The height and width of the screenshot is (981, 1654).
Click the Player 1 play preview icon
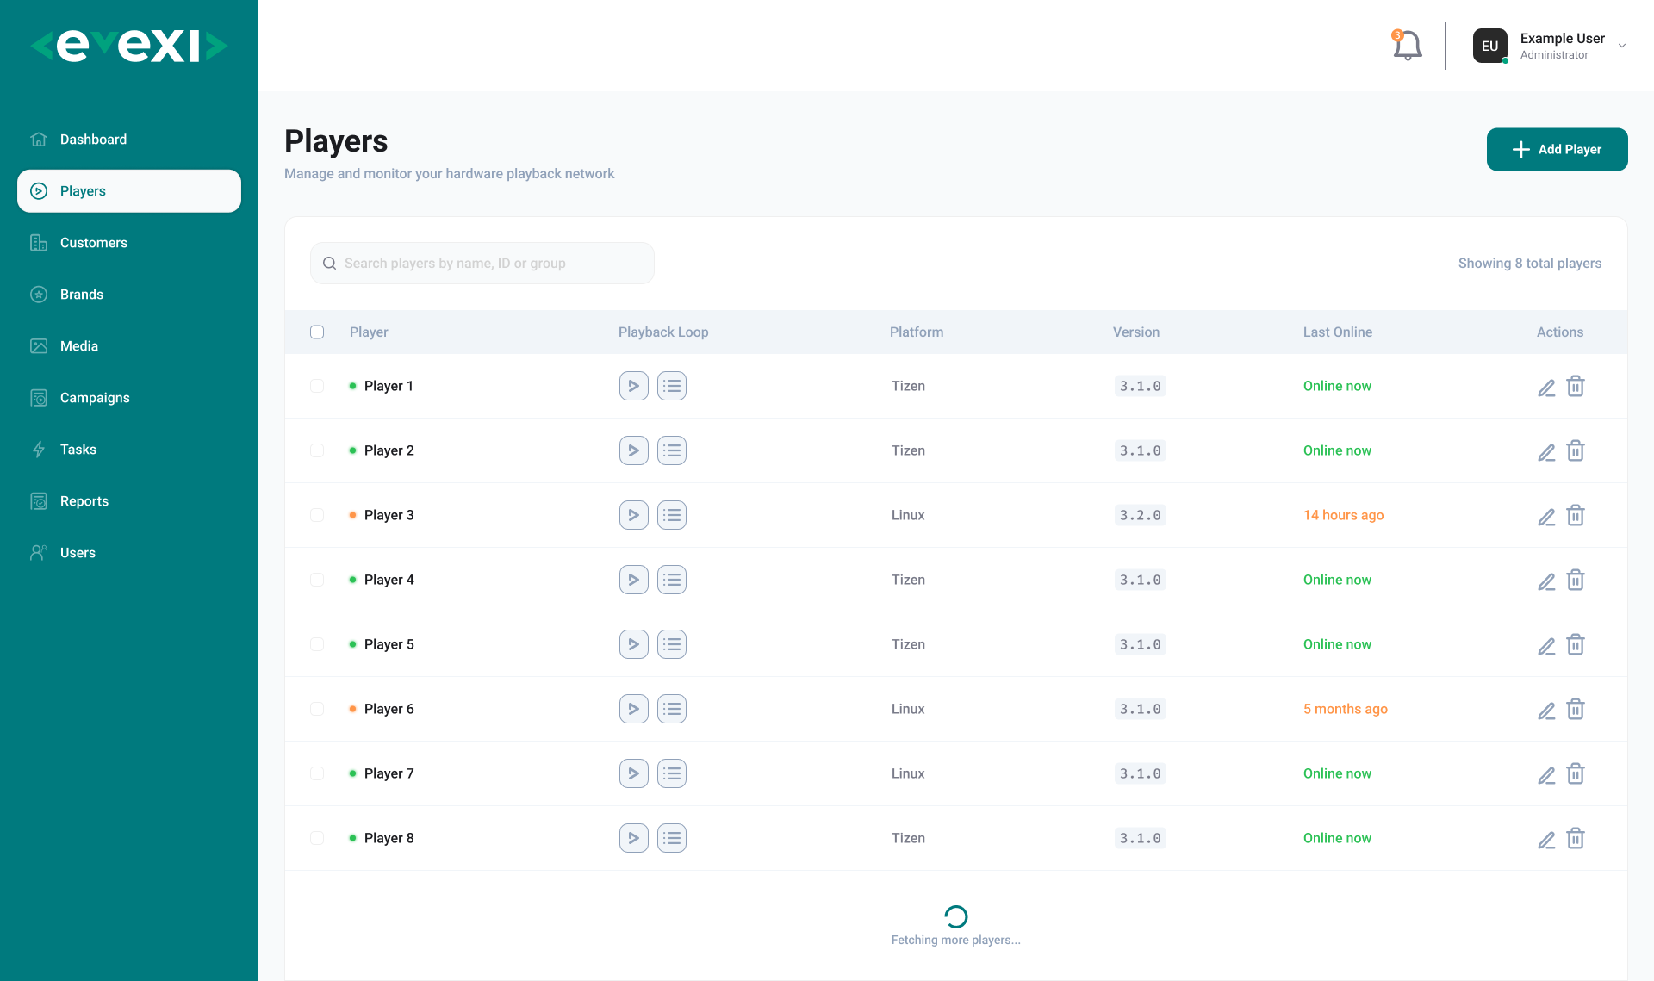[x=634, y=386]
